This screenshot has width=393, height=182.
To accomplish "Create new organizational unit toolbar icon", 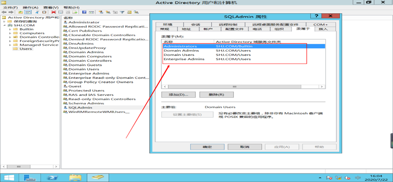I will pyautogui.click(x=115, y=12).
